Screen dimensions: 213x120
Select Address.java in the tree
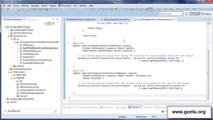point(28,45)
